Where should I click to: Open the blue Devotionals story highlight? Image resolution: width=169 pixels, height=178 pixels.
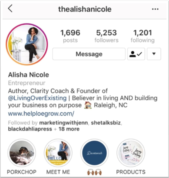point(94,153)
